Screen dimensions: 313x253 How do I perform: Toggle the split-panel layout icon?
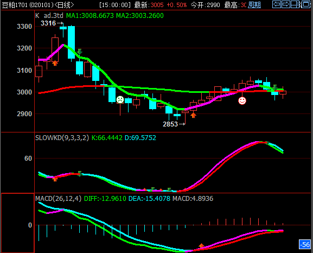(296, 4)
